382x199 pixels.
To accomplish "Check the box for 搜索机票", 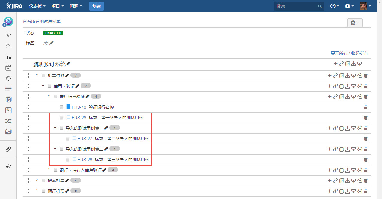I will 43,180.
